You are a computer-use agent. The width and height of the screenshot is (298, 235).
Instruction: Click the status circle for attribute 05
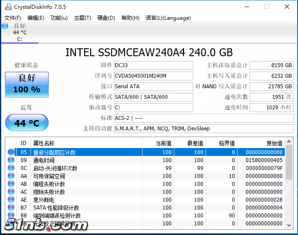pos(11,152)
